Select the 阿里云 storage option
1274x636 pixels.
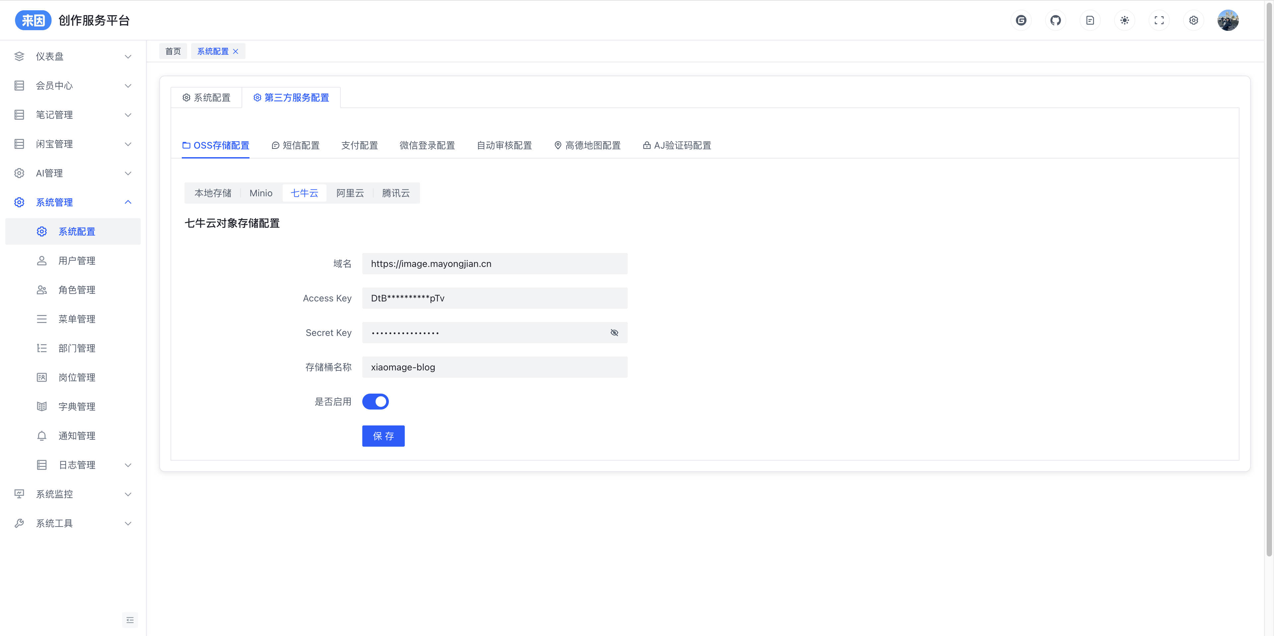(350, 193)
